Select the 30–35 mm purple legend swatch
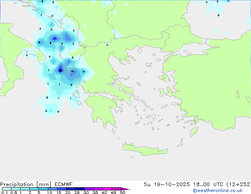This screenshot has width=251, height=194. 89,189
